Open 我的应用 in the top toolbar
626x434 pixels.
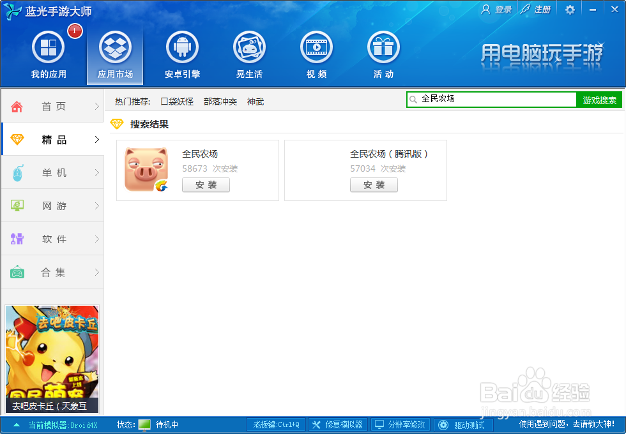coord(49,55)
